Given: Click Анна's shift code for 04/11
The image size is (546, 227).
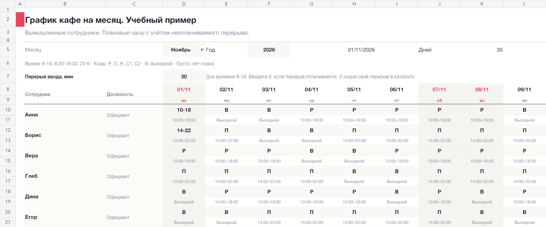Looking at the screenshot, I should pyautogui.click(x=311, y=110).
